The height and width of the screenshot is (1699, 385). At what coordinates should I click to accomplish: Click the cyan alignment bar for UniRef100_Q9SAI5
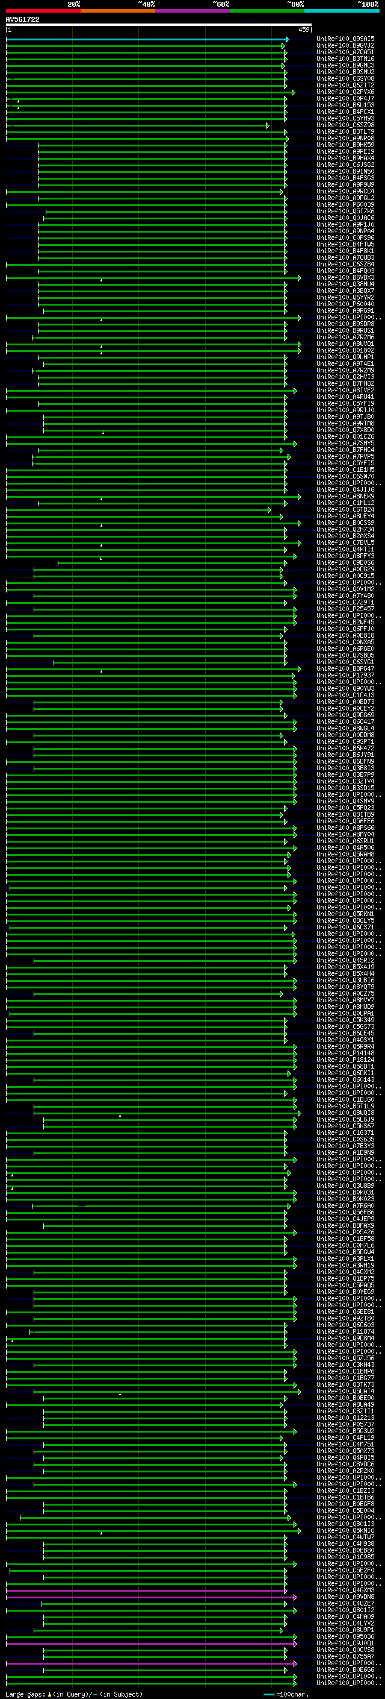(x=147, y=40)
